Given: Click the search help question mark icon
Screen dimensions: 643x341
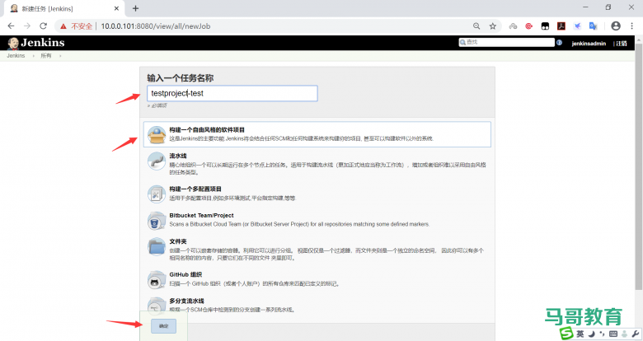Looking at the screenshot, I should pos(559,43).
